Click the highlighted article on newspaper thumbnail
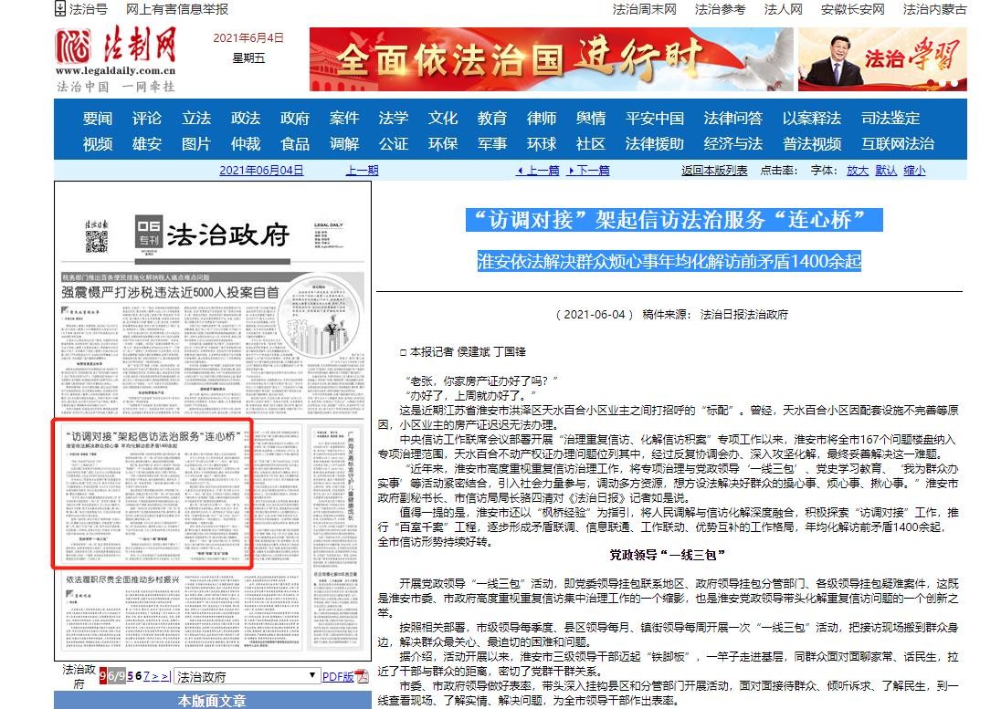The image size is (1001, 709). 153,494
